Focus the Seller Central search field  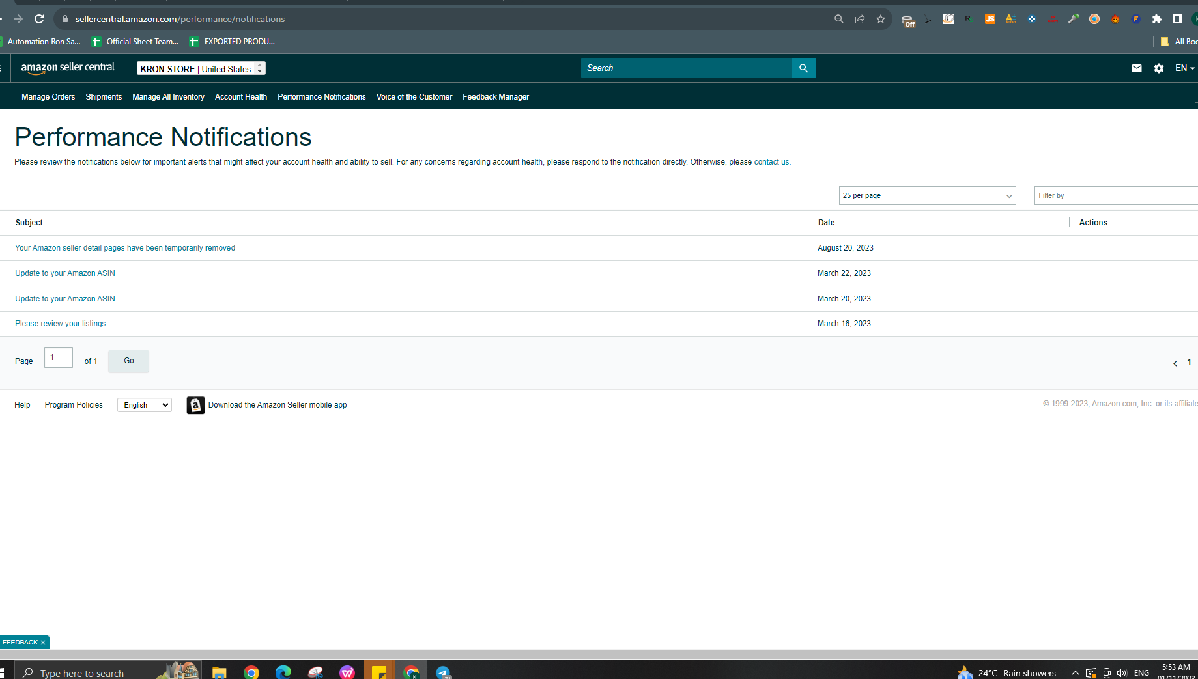tap(687, 68)
